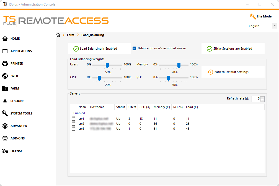Image resolution: width=279 pixels, height=186 pixels.
Task: Navigate to Farm via the breadcrumb
Action: click(x=71, y=35)
